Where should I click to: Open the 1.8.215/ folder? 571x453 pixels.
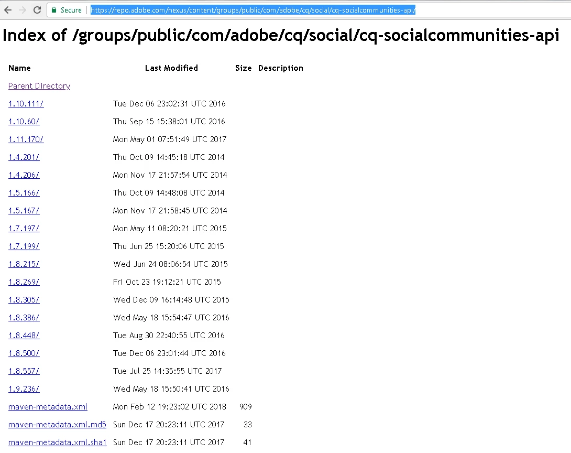(24, 265)
